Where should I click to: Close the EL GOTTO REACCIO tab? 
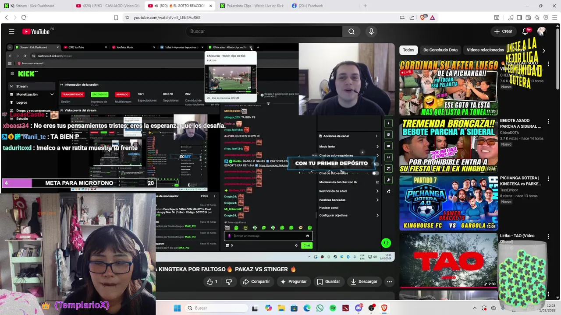pyautogui.click(x=210, y=6)
